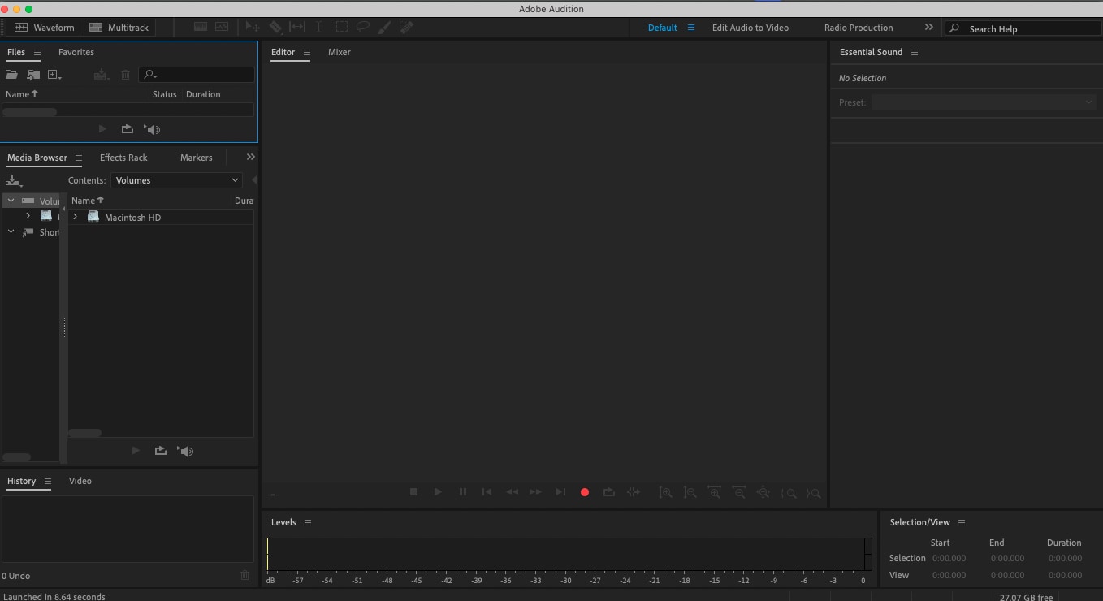1103x601 pixels.
Task: Click Media Browser add shortcut icon
Action: [14, 181]
